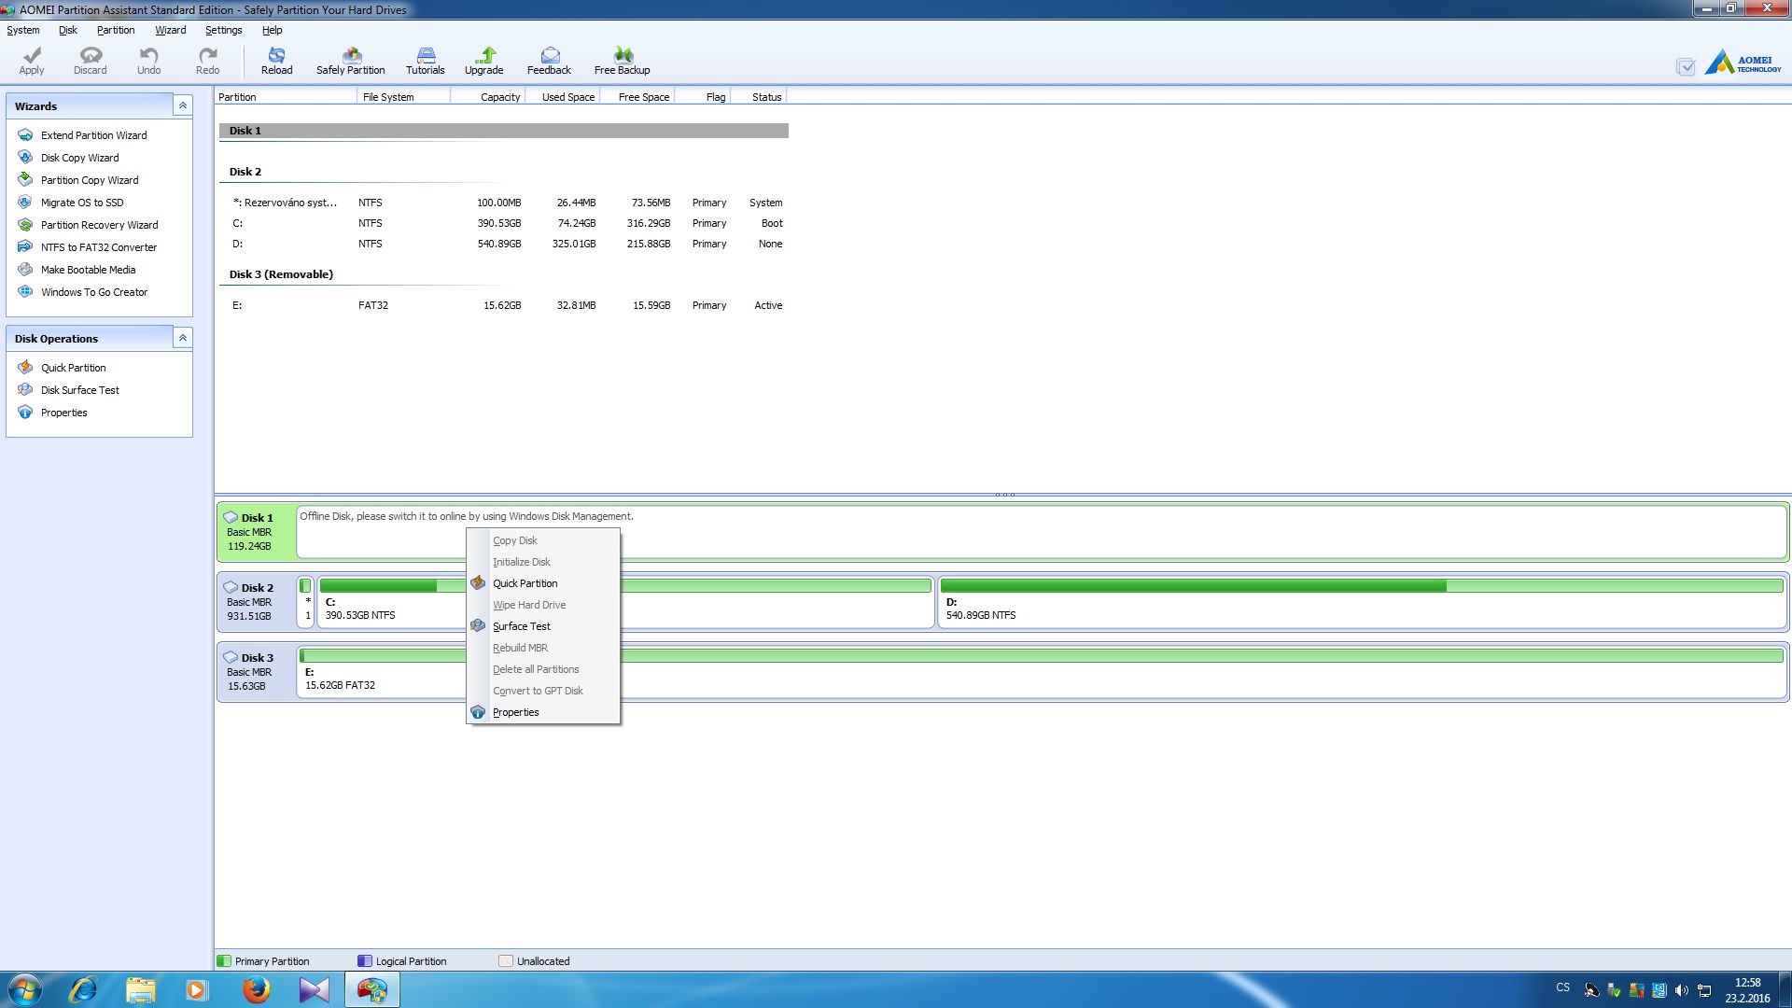The image size is (1792, 1008).
Task: Open Tutorials from the toolbar
Action: 426,61
